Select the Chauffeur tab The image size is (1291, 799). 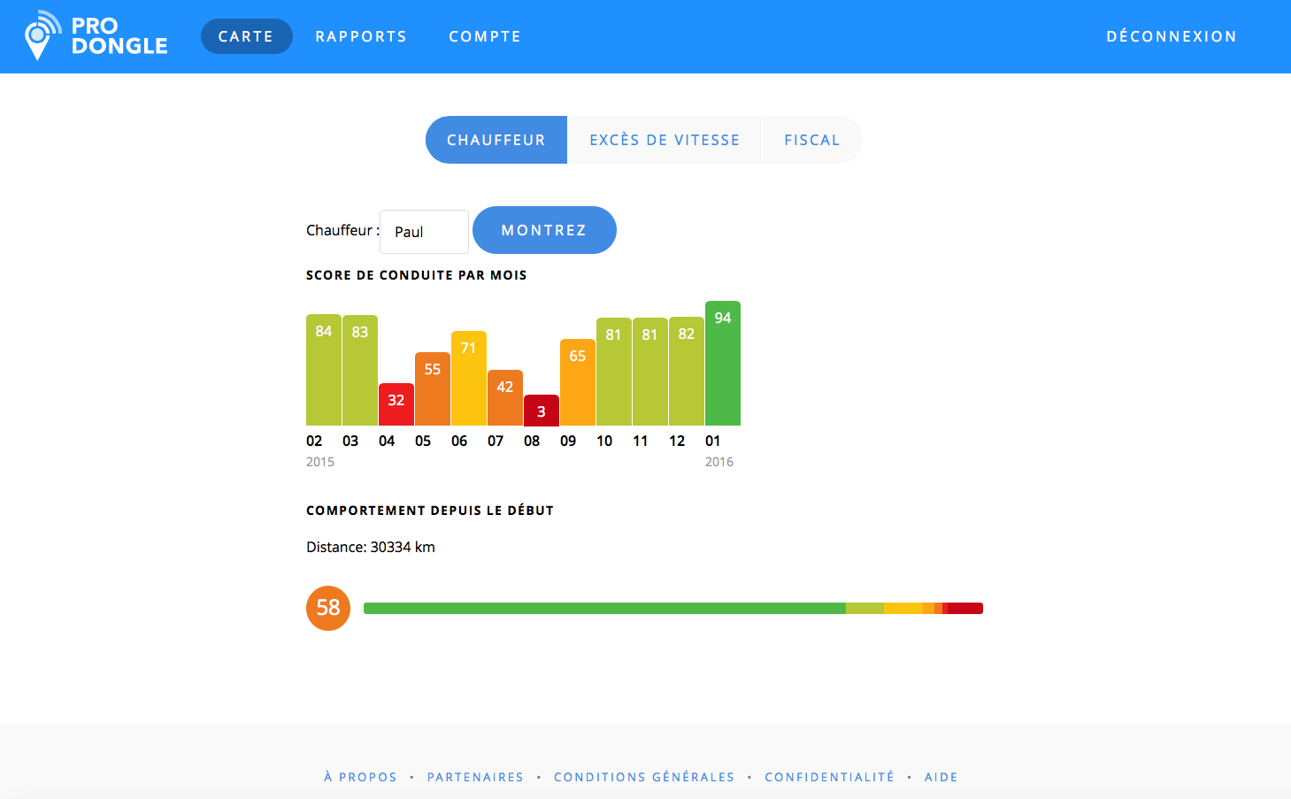point(496,140)
